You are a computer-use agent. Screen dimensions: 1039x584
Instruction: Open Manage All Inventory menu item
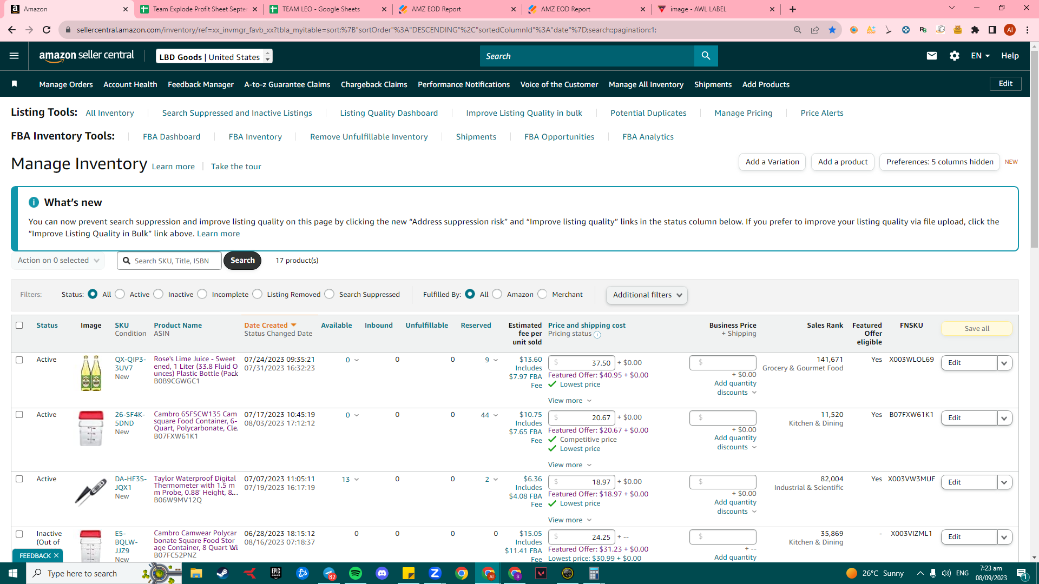coord(646,84)
